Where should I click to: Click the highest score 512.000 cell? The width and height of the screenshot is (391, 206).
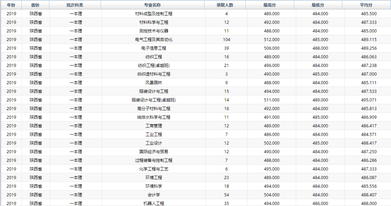(x=272, y=40)
